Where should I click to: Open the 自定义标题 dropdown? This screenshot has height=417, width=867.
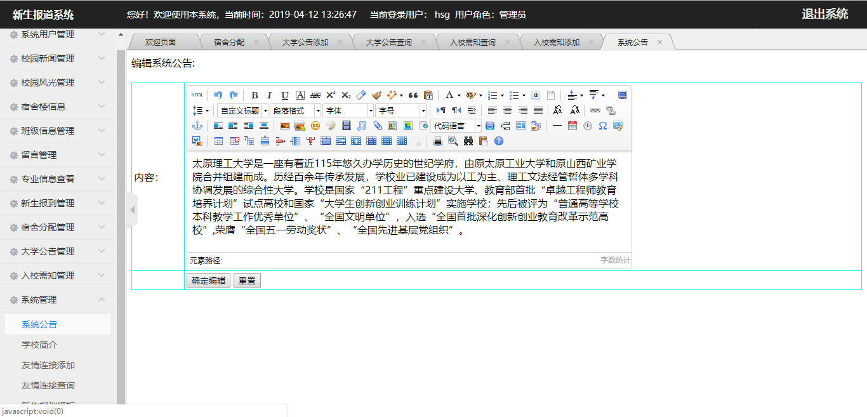[243, 110]
